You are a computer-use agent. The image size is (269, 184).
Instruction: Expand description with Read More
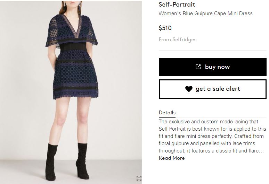(172, 158)
